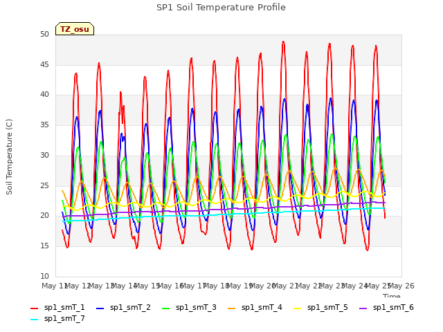Image resolution: width=443 pixels, height=332 pixels.
Task: Click the May 12 x-axis label
Action: pyautogui.click(x=78, y=286)
